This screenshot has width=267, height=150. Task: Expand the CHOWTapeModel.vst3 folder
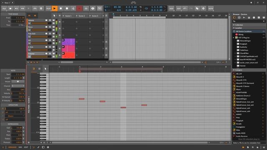235,56
